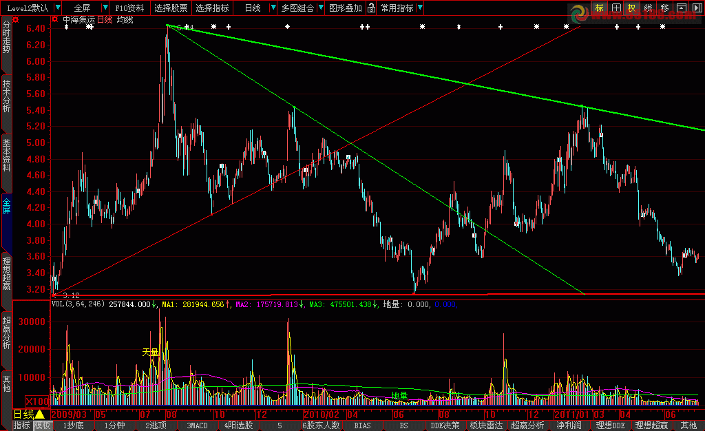The height and width of the screenshot is (431, 705).
Task: Click Level2默认 layout label
Action: pyautogui.click(x=28, y=8)
